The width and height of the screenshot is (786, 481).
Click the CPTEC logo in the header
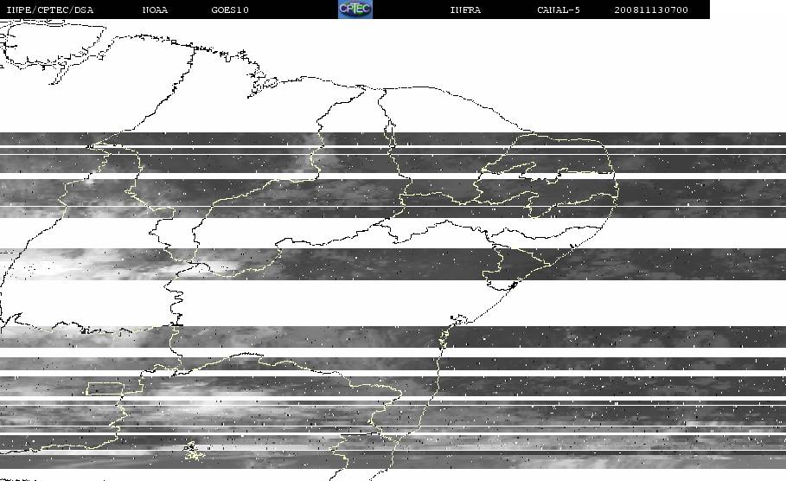pos(355,9)
